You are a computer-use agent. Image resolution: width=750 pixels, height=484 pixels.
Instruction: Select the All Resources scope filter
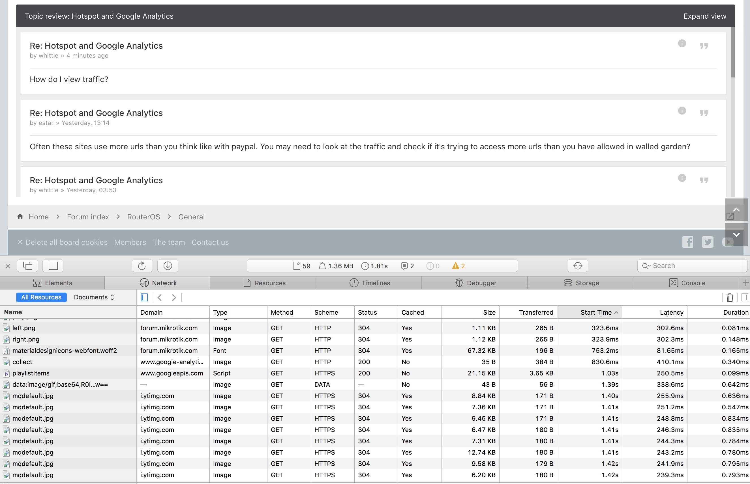pos(41,297)
